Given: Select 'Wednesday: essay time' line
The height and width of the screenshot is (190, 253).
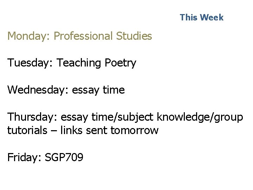Looking at the screenshot, I should pyautogui.click(x=66, y=90).
